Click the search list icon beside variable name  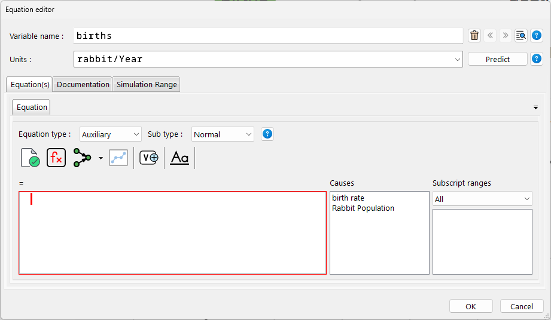521,36
